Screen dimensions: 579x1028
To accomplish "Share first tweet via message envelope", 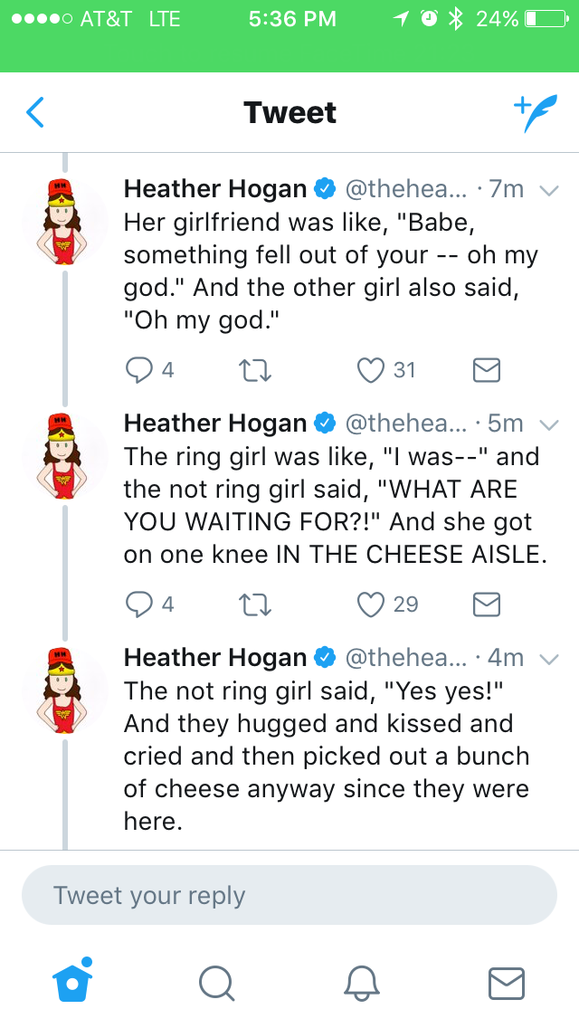I will 487,369.
